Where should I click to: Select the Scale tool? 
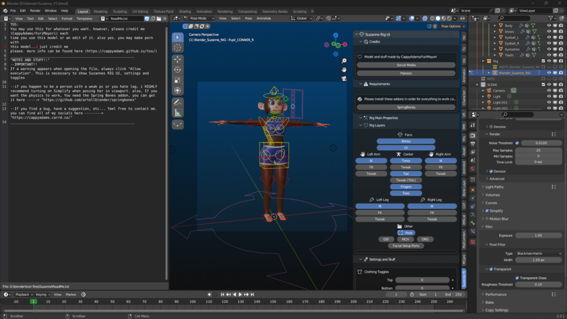click(x=178, y=80)
